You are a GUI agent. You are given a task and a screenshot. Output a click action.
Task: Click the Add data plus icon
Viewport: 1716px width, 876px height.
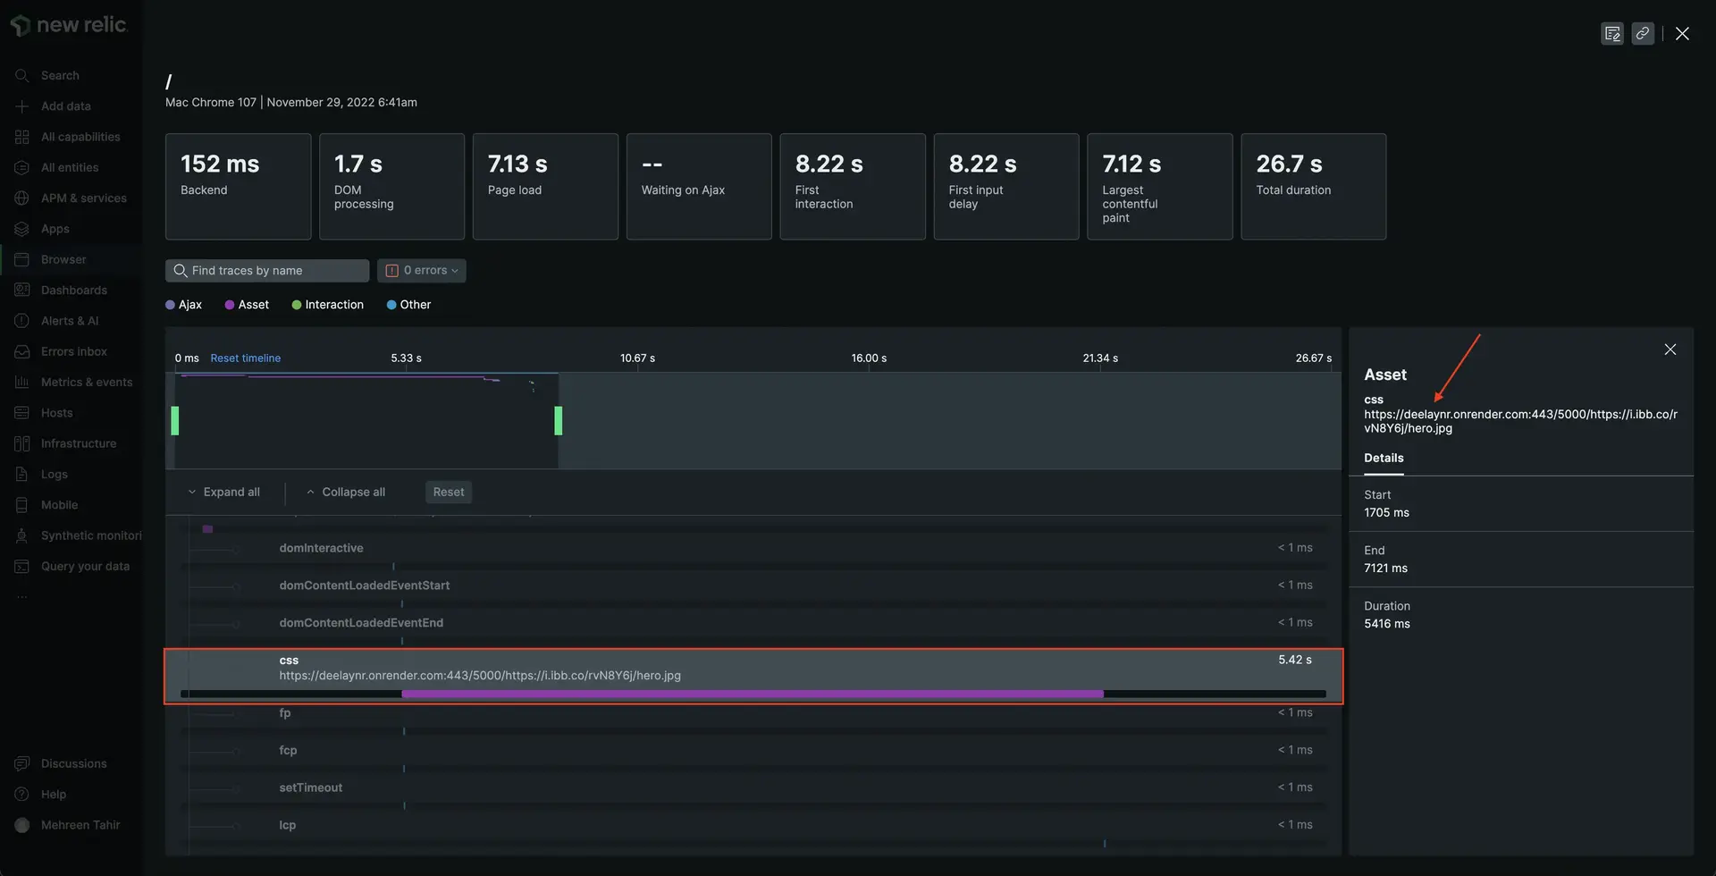(x=22, y=106)
